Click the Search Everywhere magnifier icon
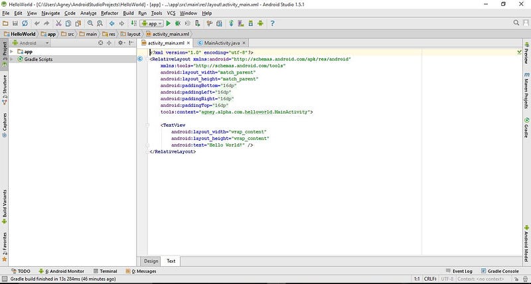 [x=516, y=23]
